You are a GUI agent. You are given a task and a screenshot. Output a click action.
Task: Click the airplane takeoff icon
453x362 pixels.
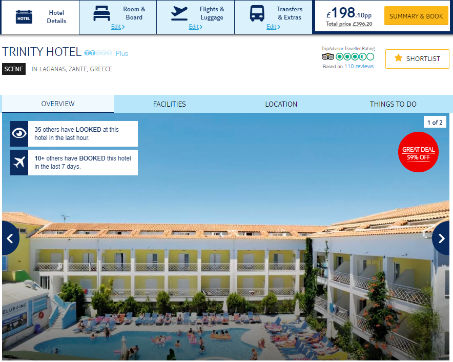pyautogui.click(x=179, y=13)
